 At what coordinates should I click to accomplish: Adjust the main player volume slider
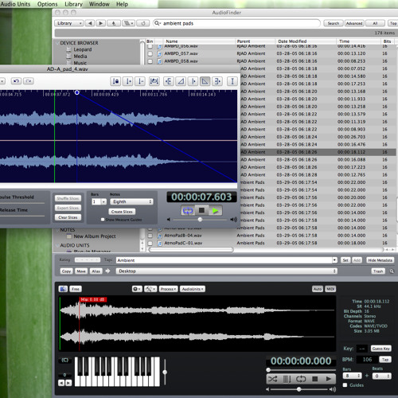299,389
